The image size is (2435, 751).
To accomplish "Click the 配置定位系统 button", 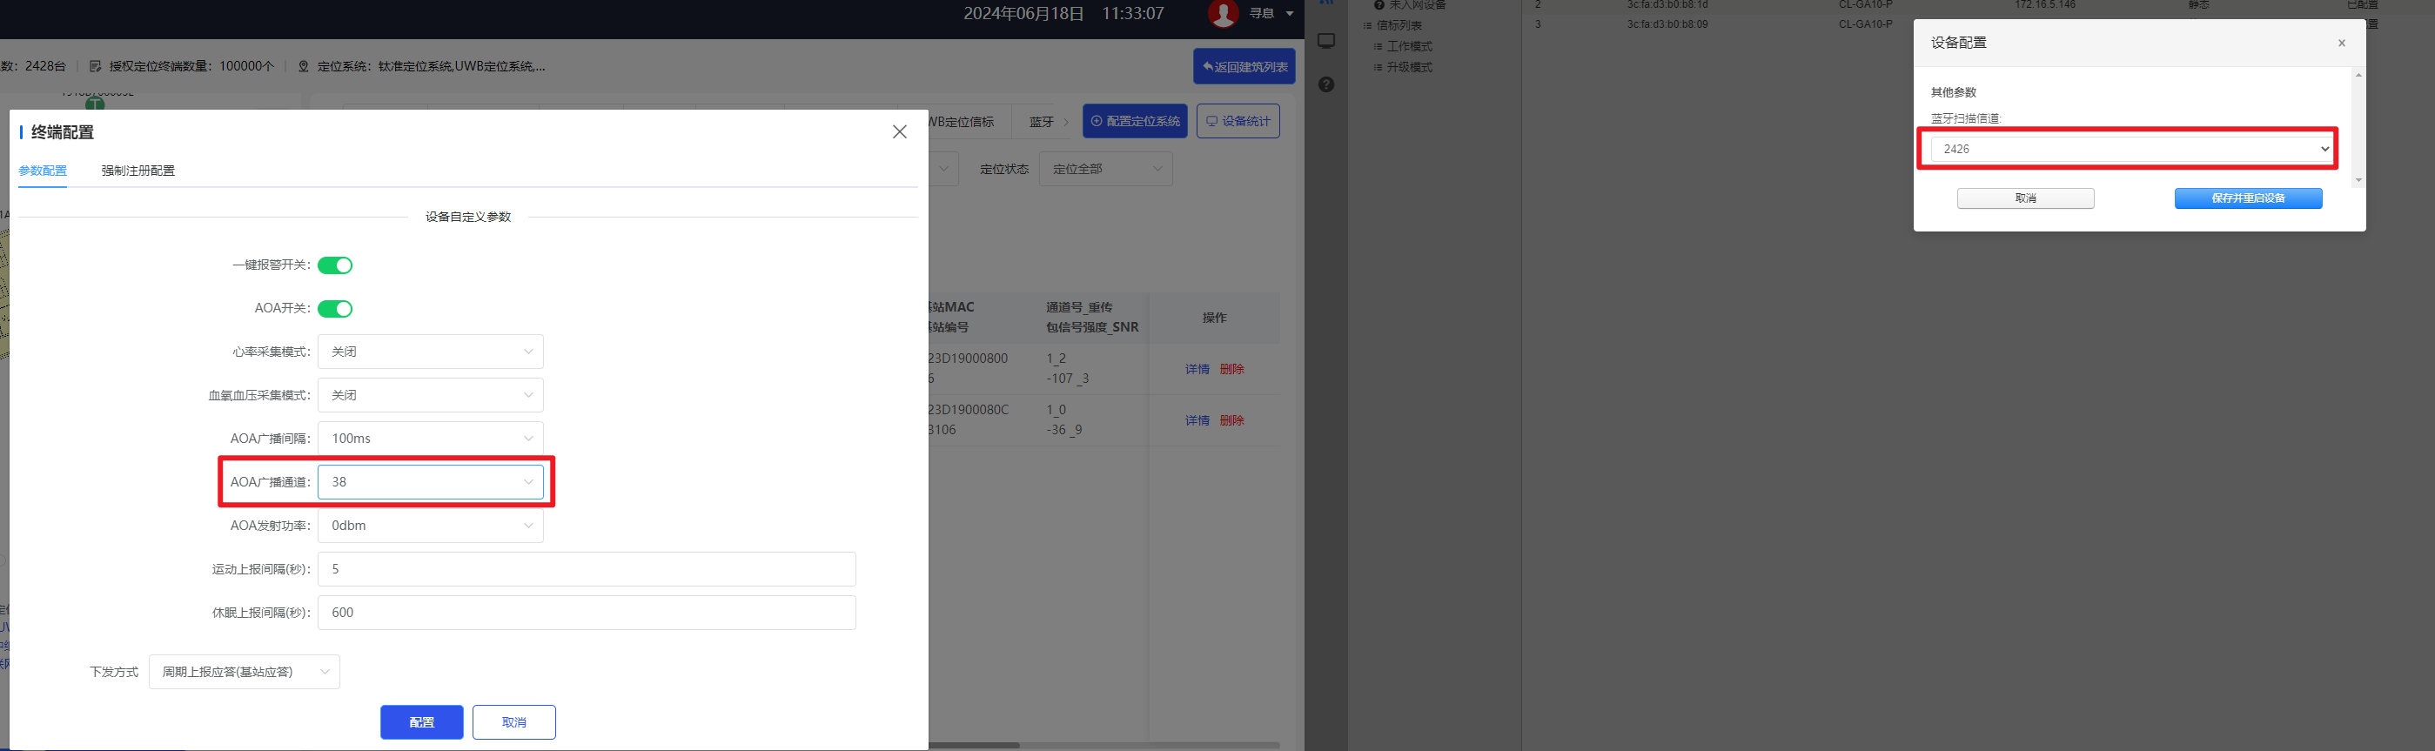I will coord(1136,121).
